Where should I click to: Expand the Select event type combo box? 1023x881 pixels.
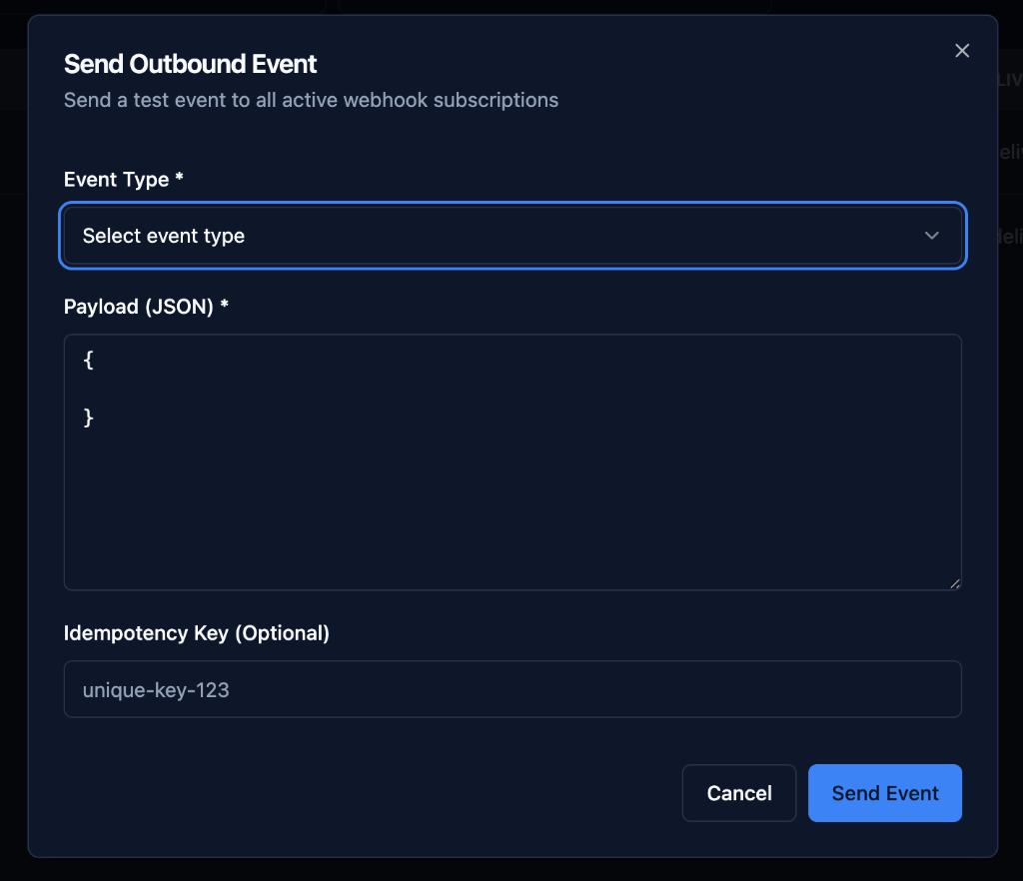(512, 236)
